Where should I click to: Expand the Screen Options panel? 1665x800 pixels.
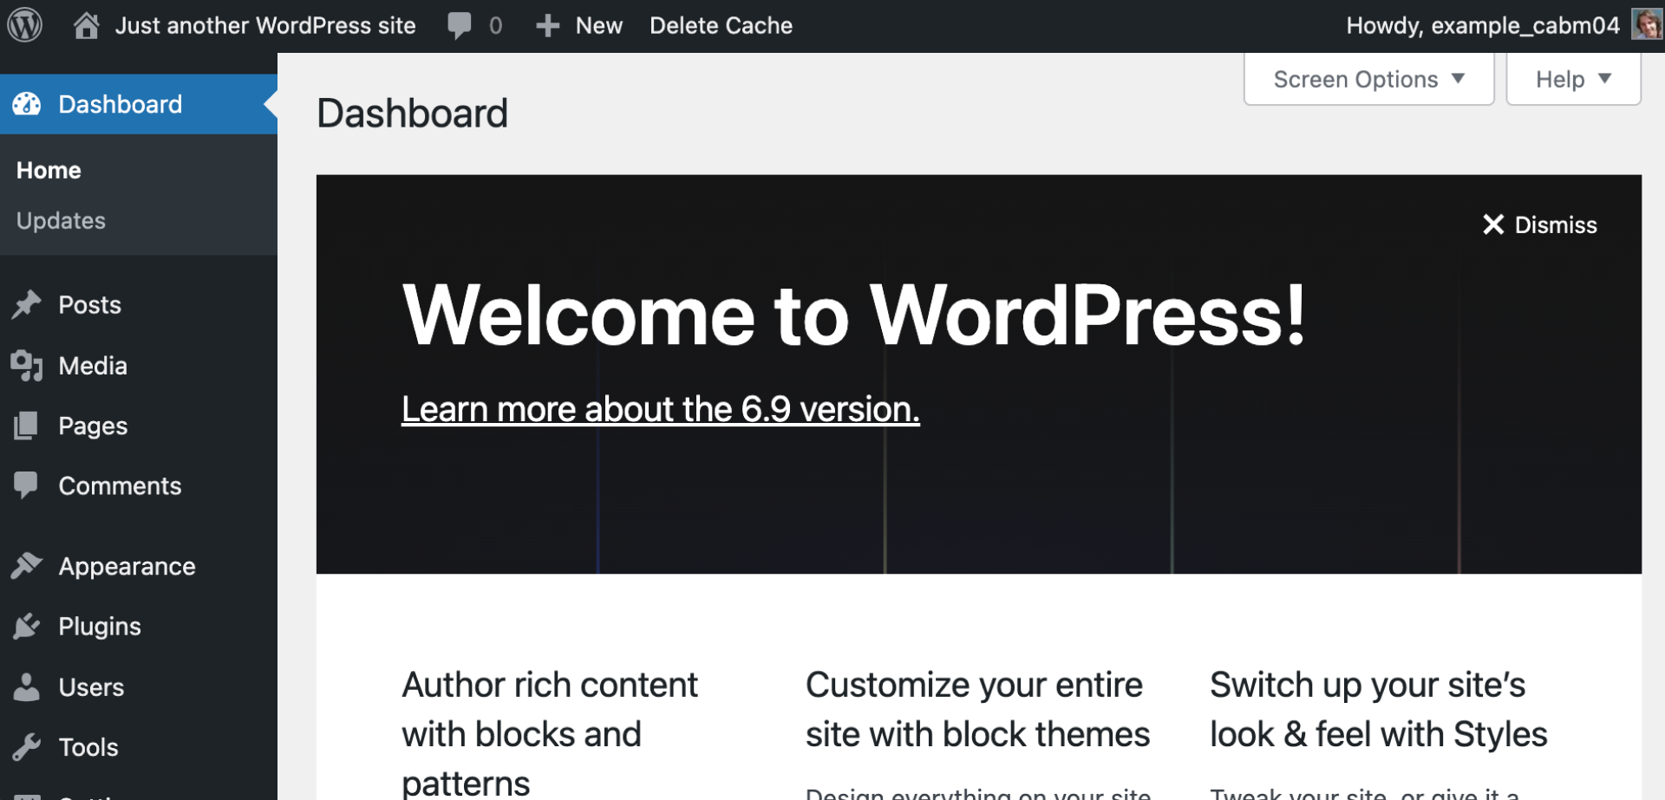[1368, 79]
